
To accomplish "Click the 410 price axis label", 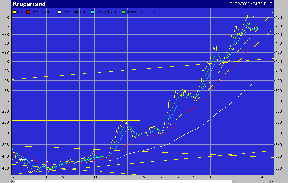I will 279,71.
